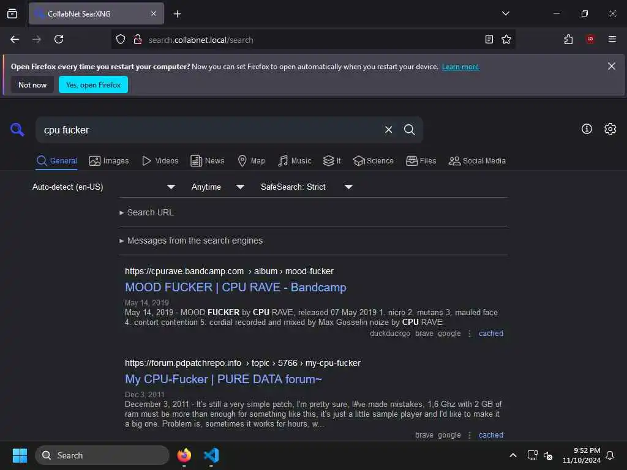Screen dimensions: 627x470
Task: Select the General search tab
Action: point(56,161)
